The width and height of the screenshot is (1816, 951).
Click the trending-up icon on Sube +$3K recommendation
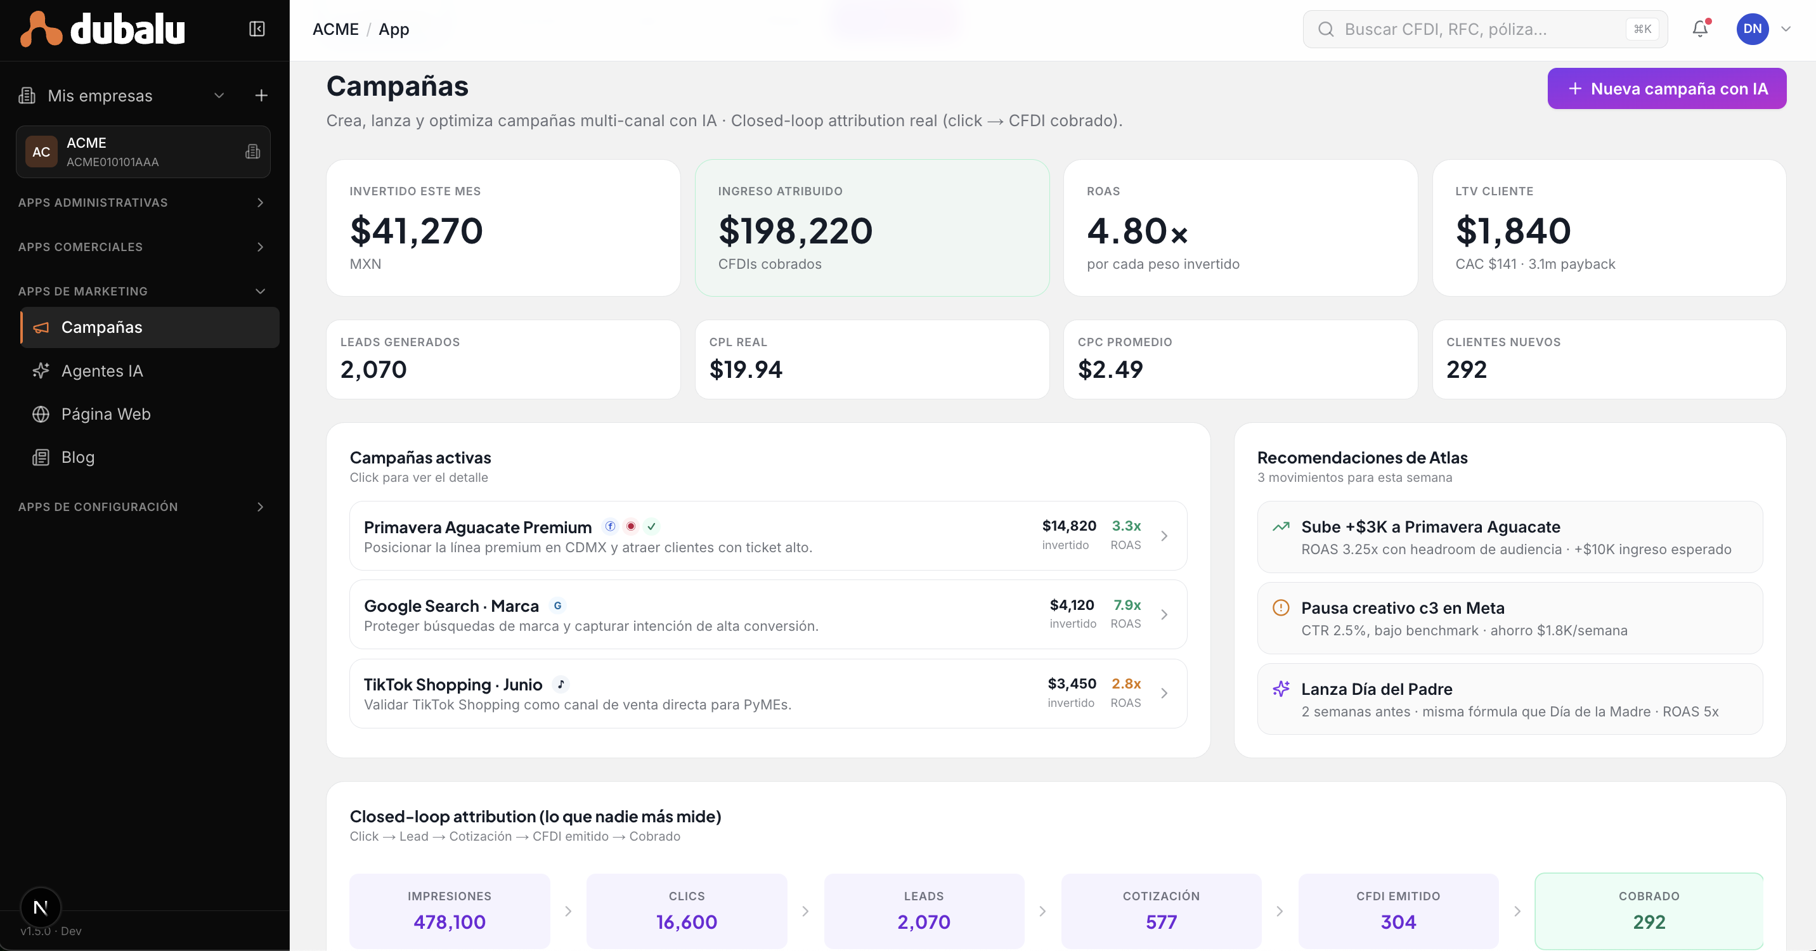(x=1281, y=527)
